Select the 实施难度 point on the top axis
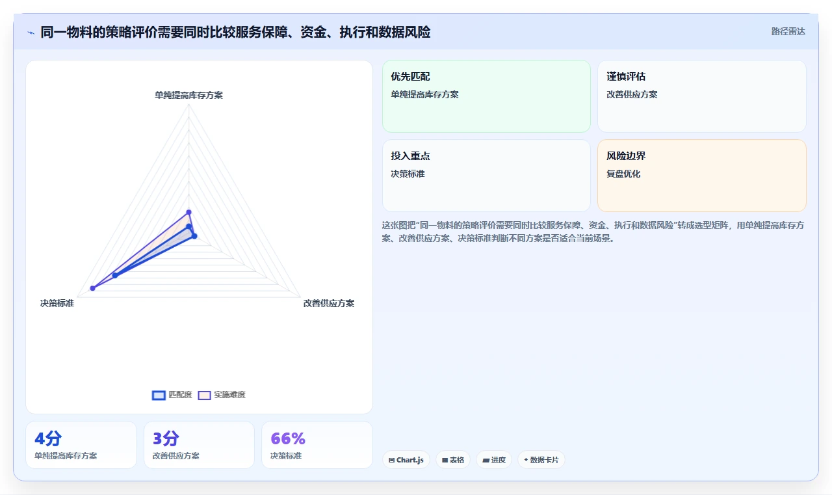This screenshot has width=832, height=495. click(x=189, y=212)
